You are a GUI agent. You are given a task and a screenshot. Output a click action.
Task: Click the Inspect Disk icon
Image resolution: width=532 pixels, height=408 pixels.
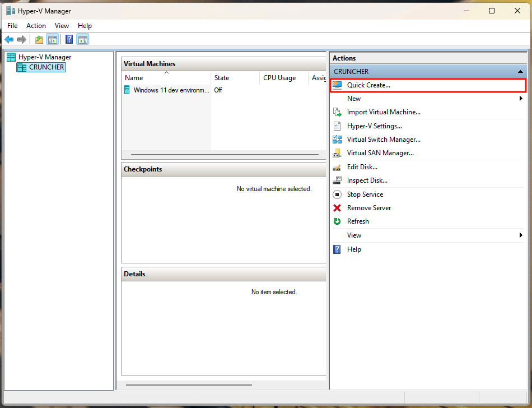(338, 180)
